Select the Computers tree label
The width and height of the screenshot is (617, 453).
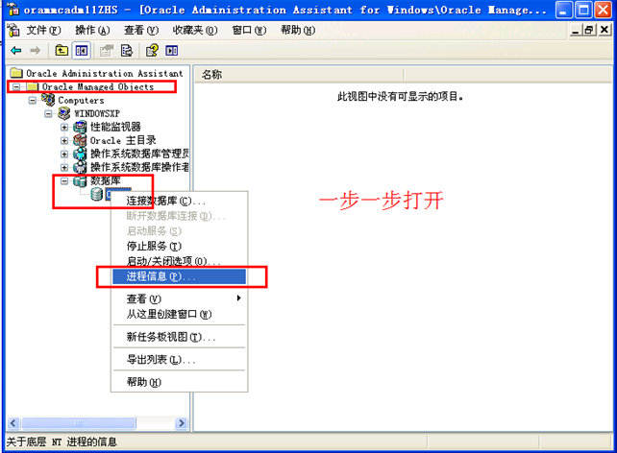click(x=81, y=100)
